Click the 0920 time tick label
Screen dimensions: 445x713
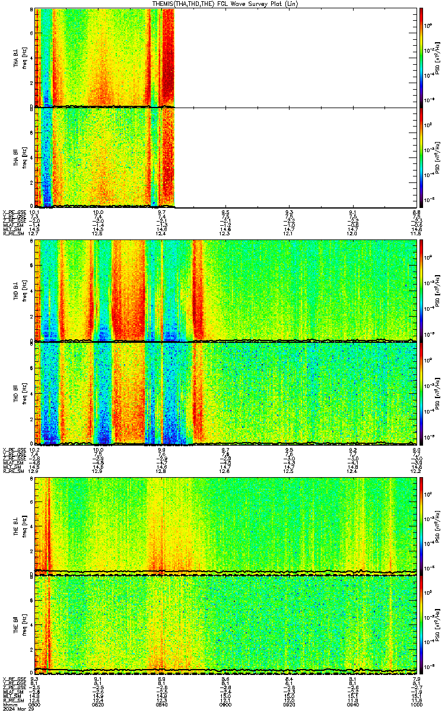[x=289, y=704]
